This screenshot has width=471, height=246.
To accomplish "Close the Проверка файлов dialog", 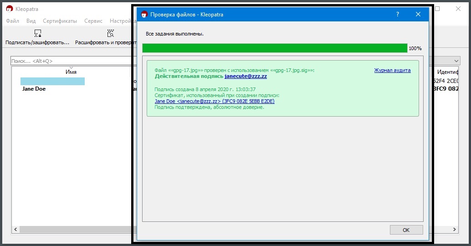I will [x=418, y=14].
